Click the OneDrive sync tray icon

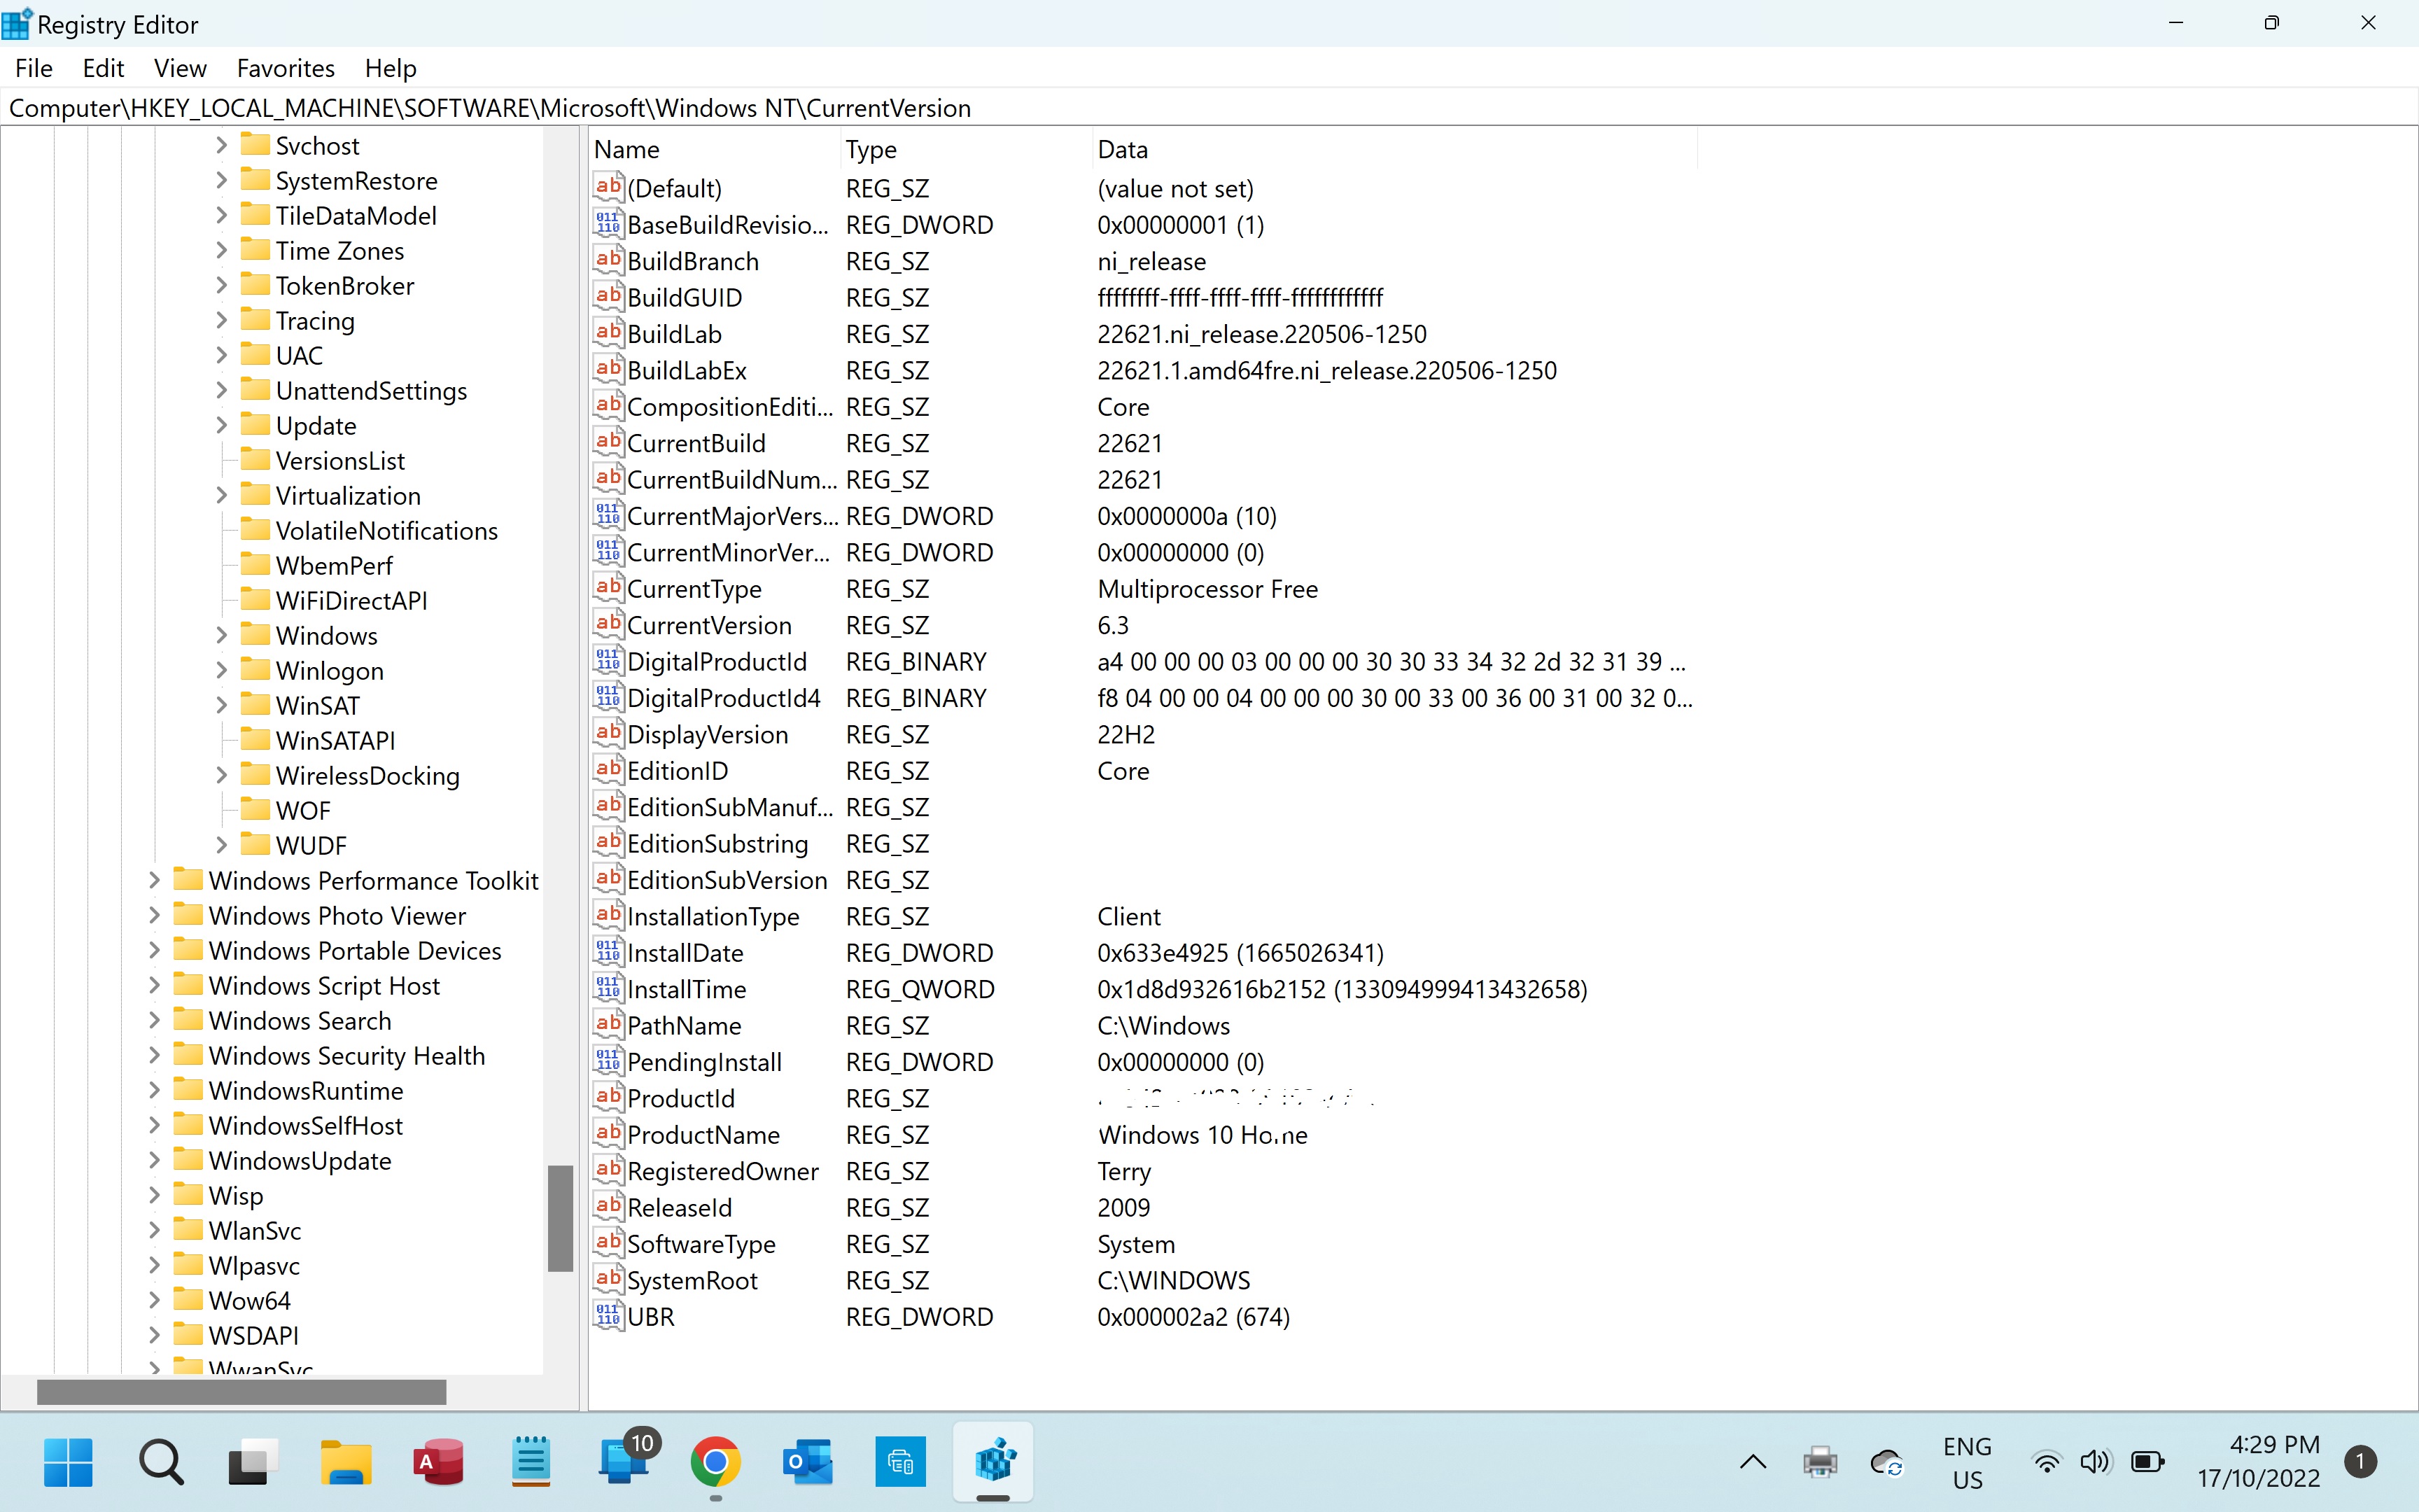click(x=1886, y=1463)
